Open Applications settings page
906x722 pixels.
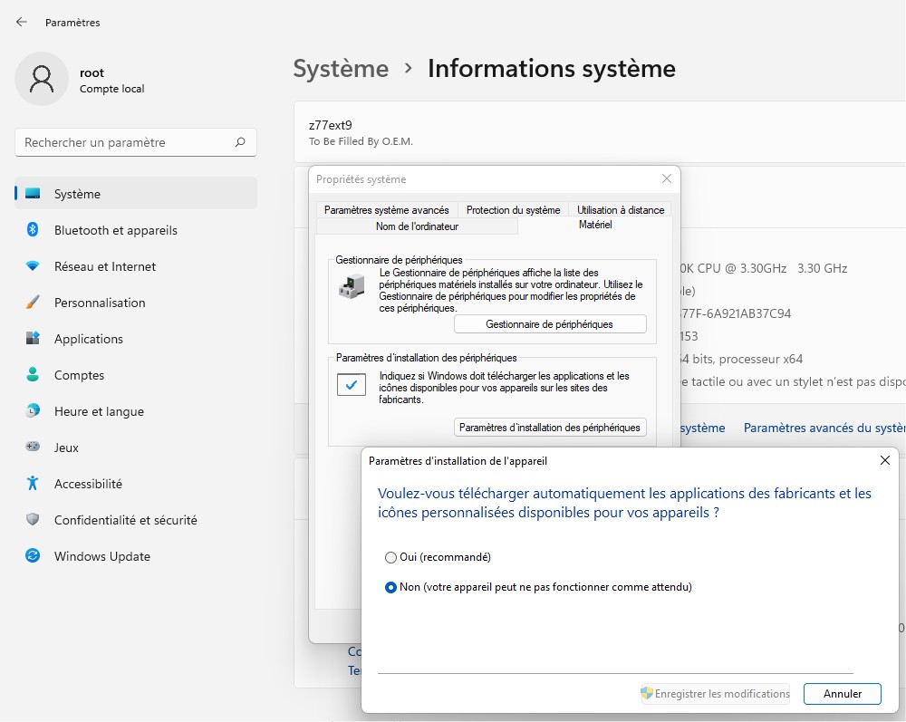pos(136,339)
